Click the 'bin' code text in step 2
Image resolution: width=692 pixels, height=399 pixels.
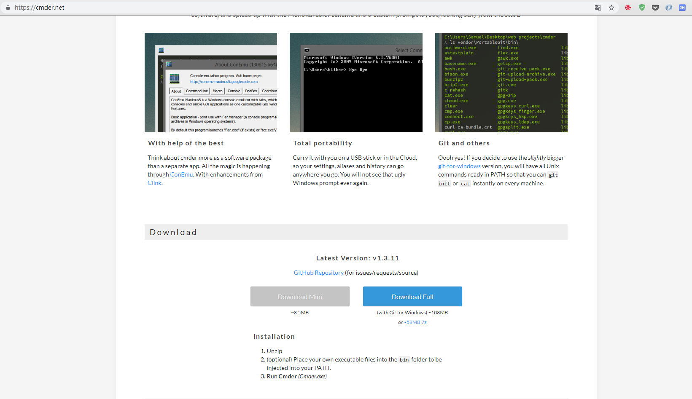point(404,360)
